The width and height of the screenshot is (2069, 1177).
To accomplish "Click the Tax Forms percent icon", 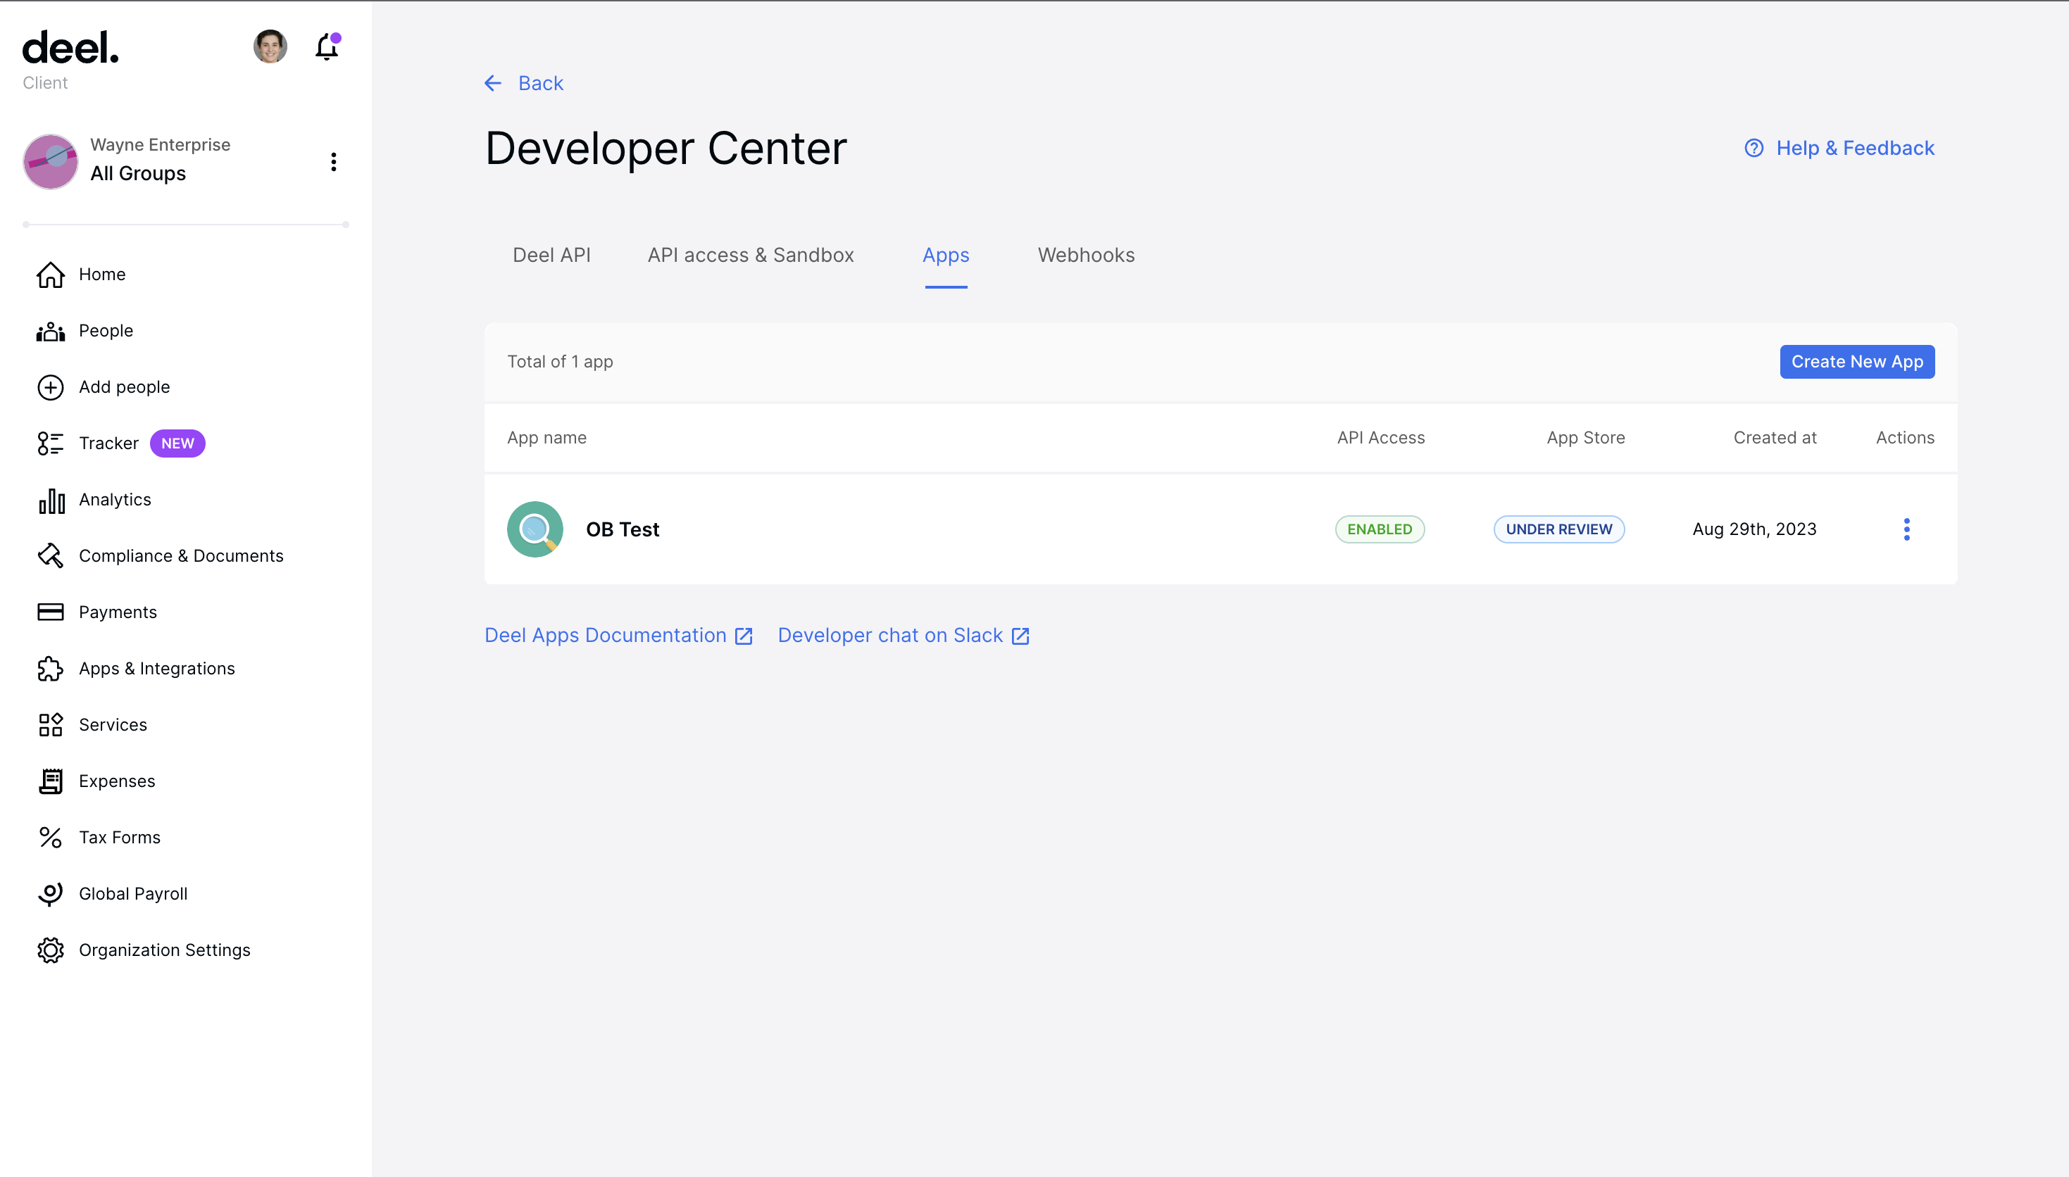I will pyautogui.click(x=50, y=838).
